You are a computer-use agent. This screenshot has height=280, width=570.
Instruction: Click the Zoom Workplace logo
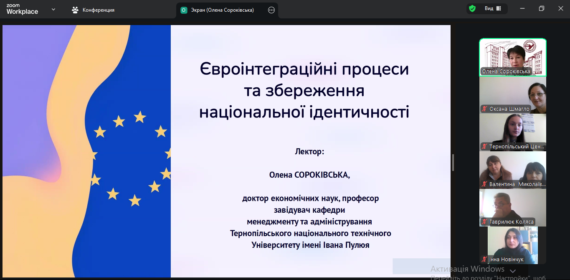coord(22,9)
